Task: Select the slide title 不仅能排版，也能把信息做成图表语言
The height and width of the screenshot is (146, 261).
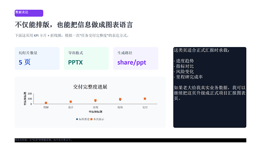Action: coord(74,25)
